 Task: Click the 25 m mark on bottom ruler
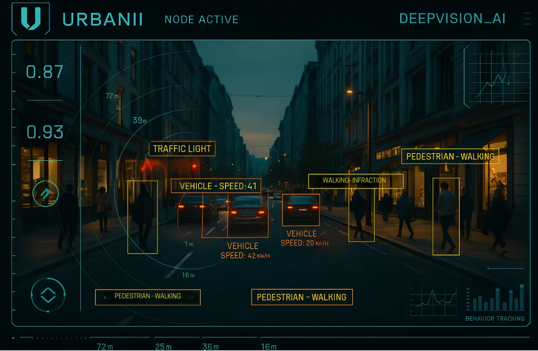(163, 347)
